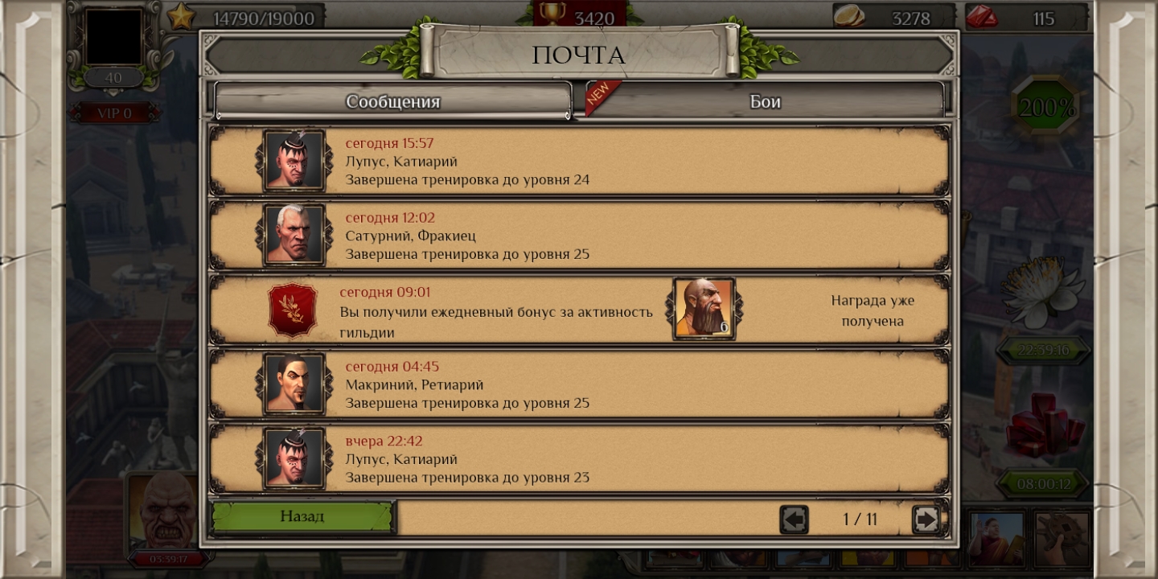The height and width of the screenshot is (579, 1158).
Task: Open Макриний gladiator portrait
Action: (x=294, y=384)
